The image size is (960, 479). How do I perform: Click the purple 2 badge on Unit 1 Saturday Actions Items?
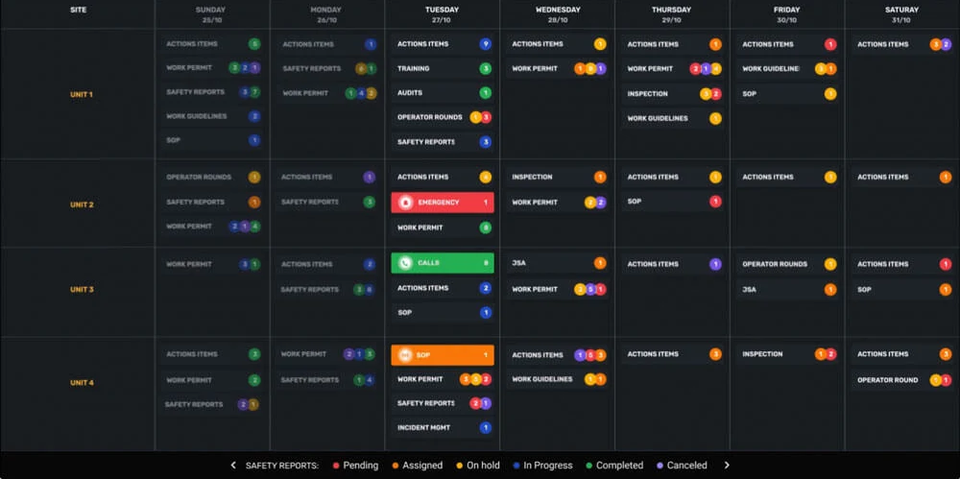946,44
